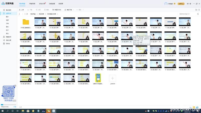The width and height of the screenshot is (201, 113).
Task: Refresh the current folder listing
Action: pyautogui.click(x=27, y=14)
